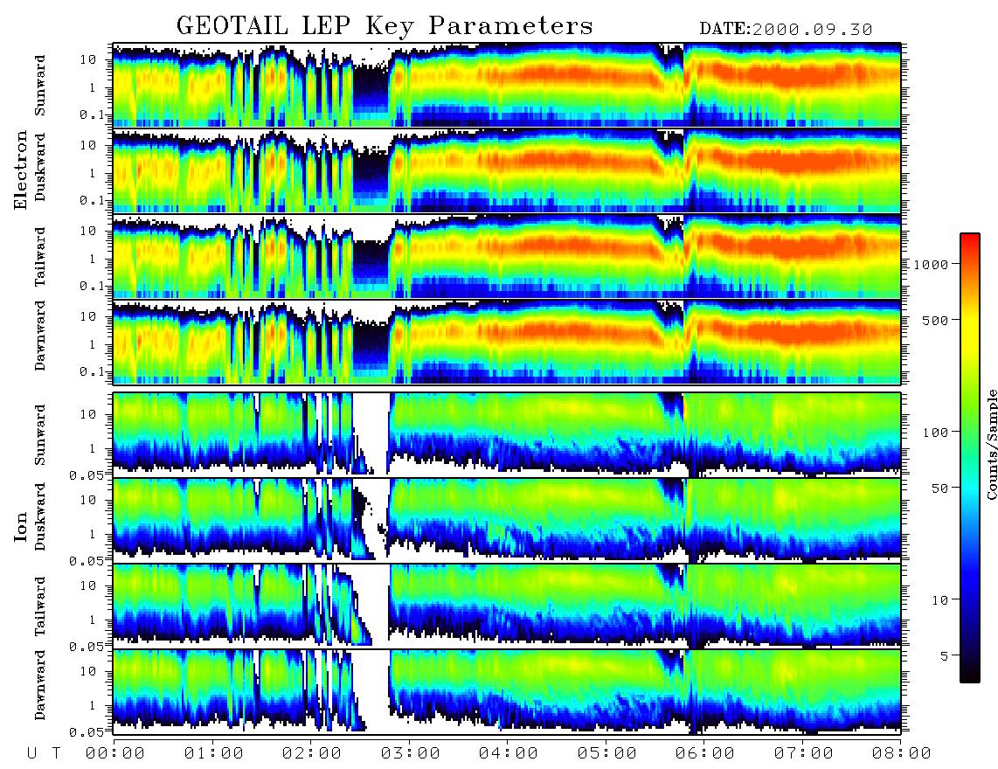The height and width of the screenshot is (769, 998).
Task: Click the "U T" time axis label
Action: click(x=44, y=753)
